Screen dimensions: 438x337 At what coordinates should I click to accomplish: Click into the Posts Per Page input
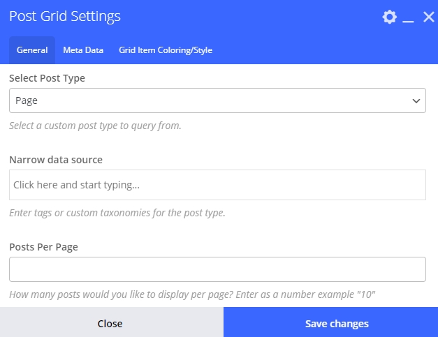coord(217,269)
